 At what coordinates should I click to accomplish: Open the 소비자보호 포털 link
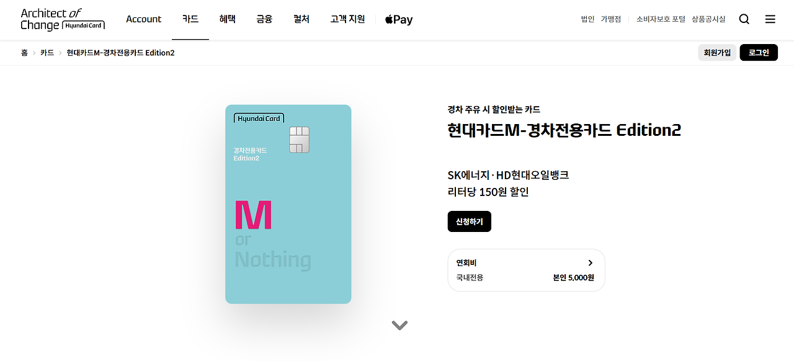point(661,19)
